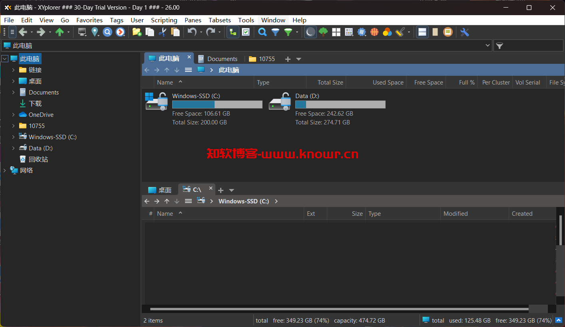
Task: Click the Paste clipboard icon
Action: point(175,32)
